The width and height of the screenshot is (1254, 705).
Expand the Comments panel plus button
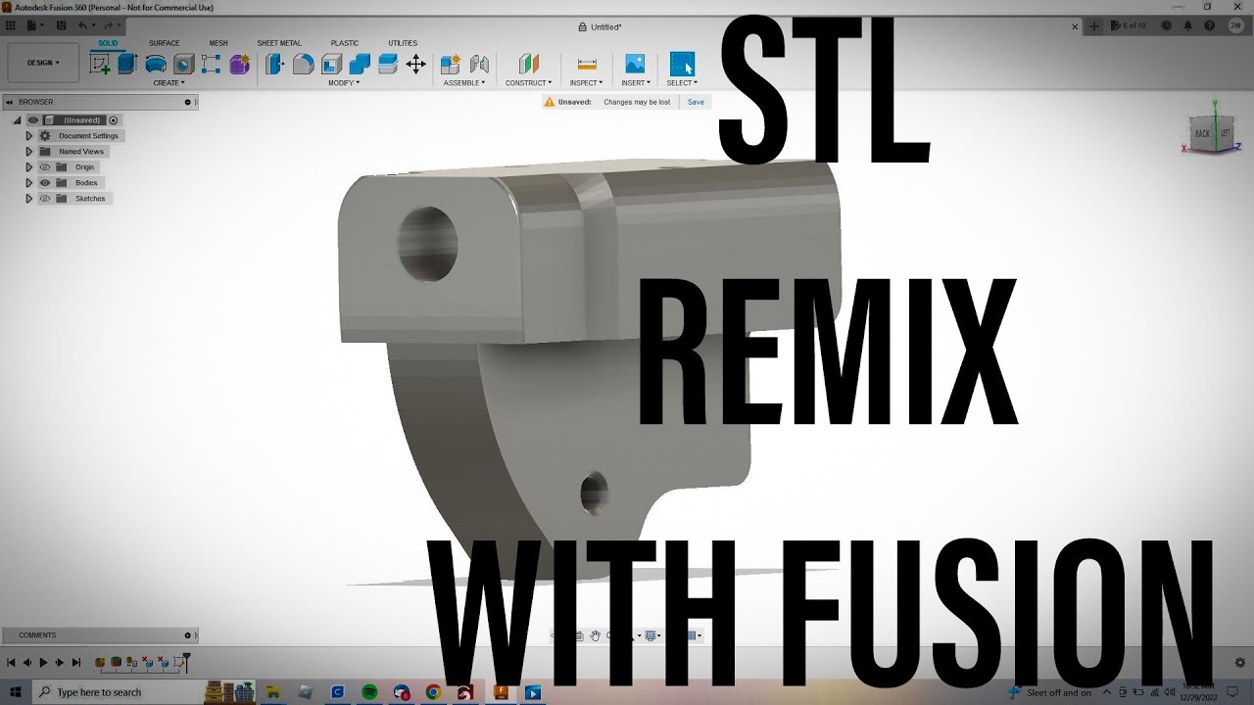[x=187, y=635]
